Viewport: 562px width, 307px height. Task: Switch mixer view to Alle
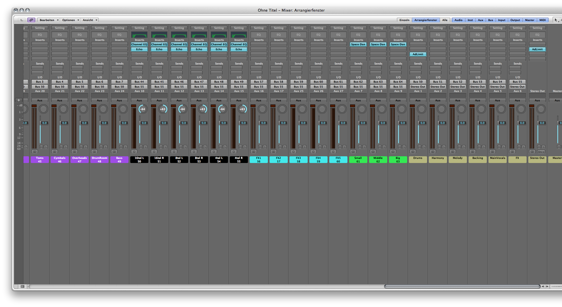click(x=445, y=20)
